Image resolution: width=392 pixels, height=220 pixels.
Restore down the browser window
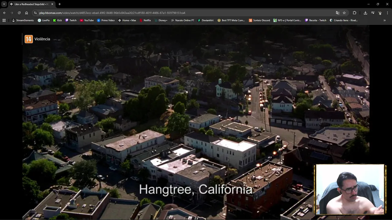pos(378,4)
